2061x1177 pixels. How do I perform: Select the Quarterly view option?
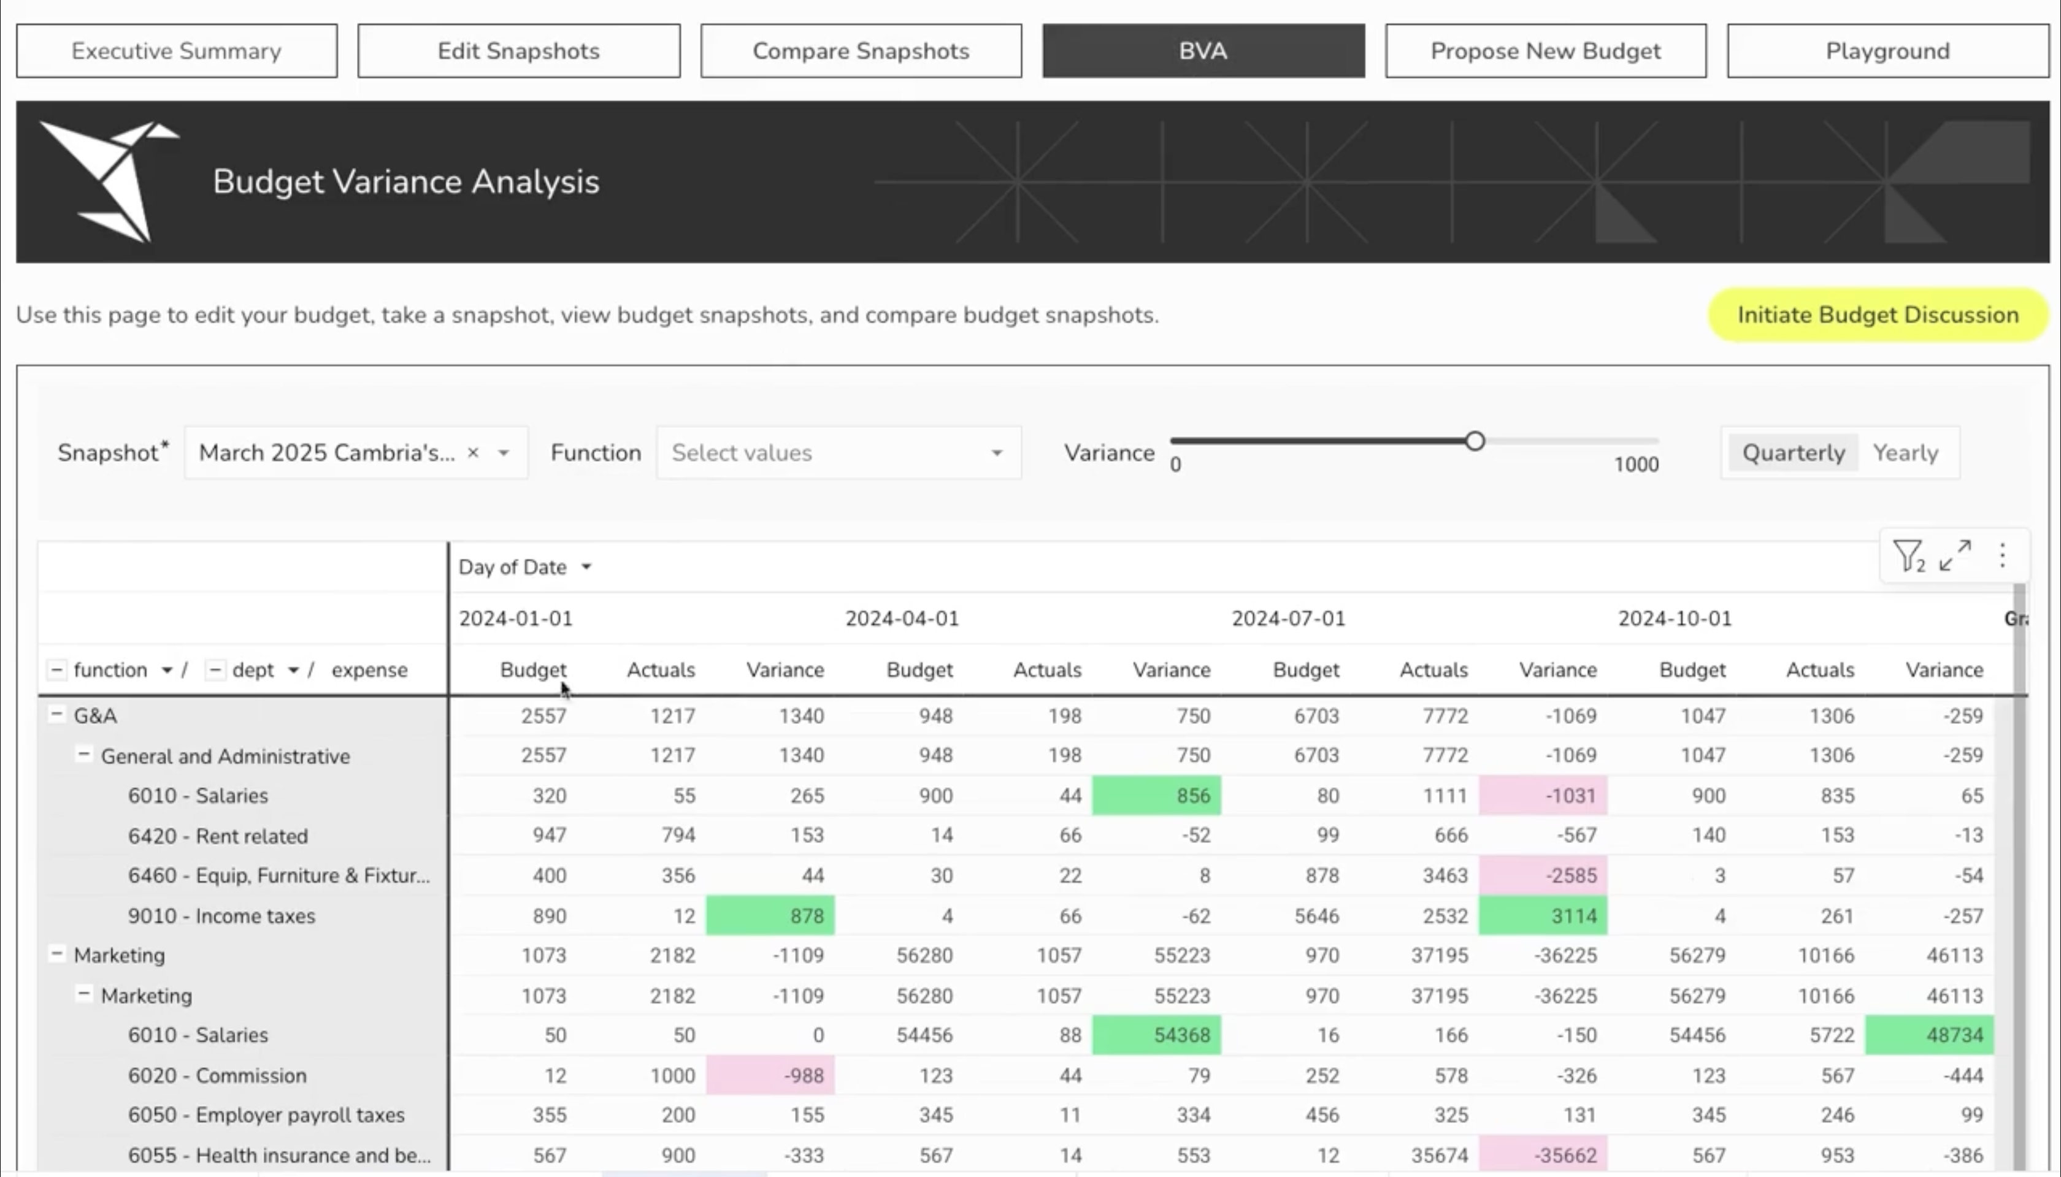click(x=1792, y=452)
